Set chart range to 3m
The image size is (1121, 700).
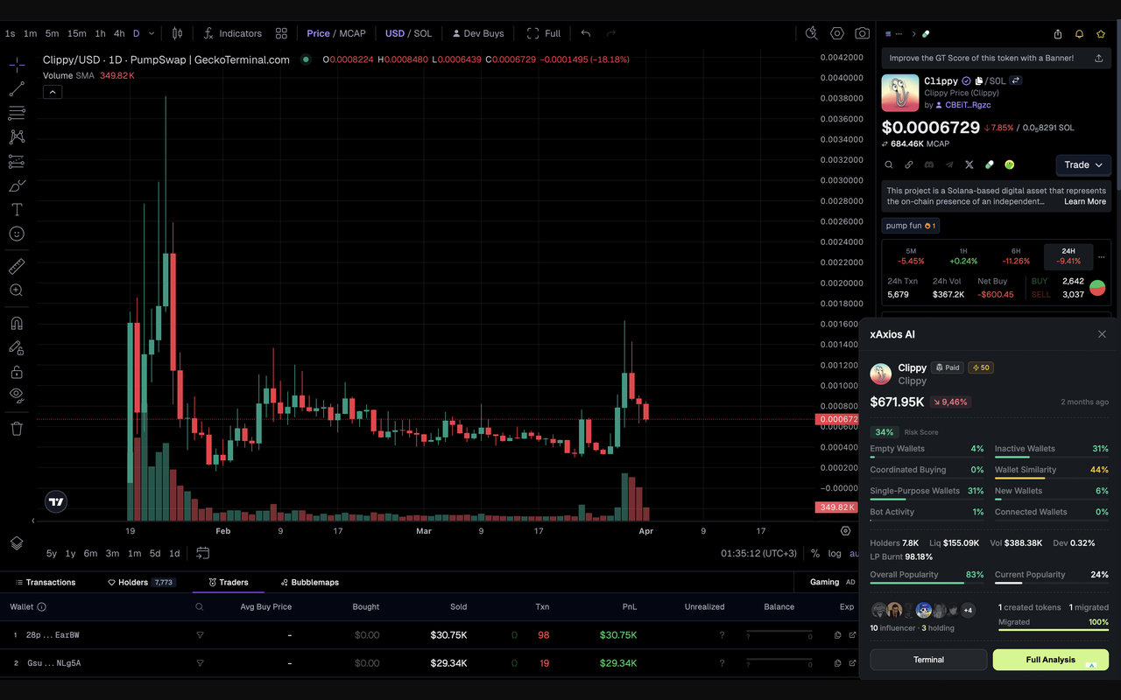pyautogui.click(x=112, y=553)
